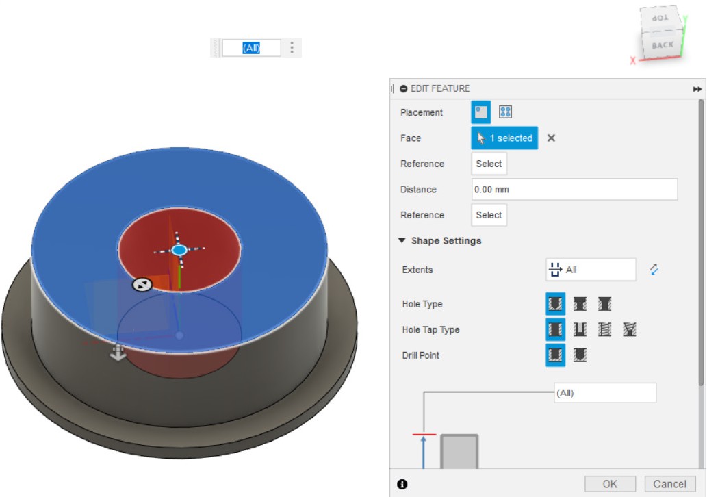Screen dimensions: 707x497
Task: Select the Counterbore hole type
Action: pos(580,304)
